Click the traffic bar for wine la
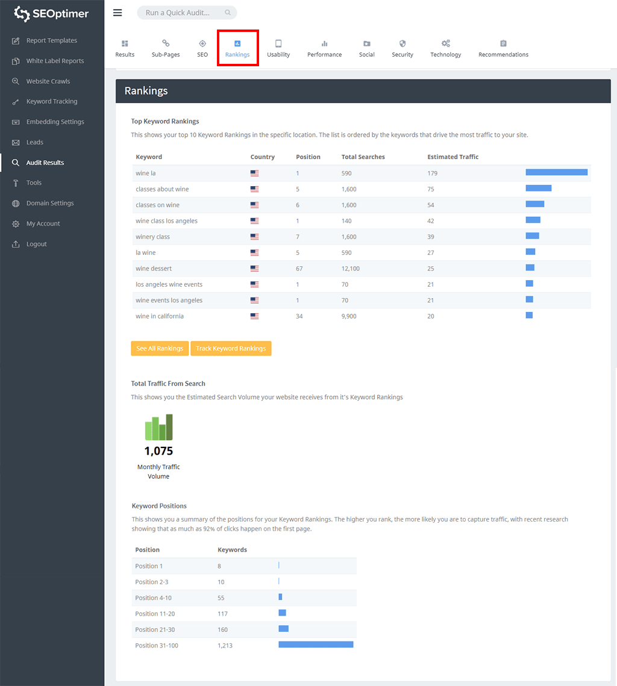 click(x=556, y=173)
